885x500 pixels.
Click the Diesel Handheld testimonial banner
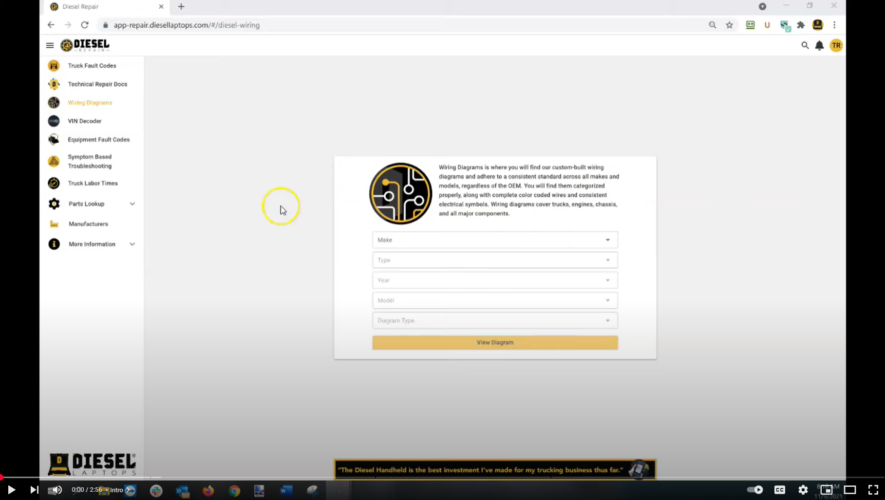pos(495,469)
